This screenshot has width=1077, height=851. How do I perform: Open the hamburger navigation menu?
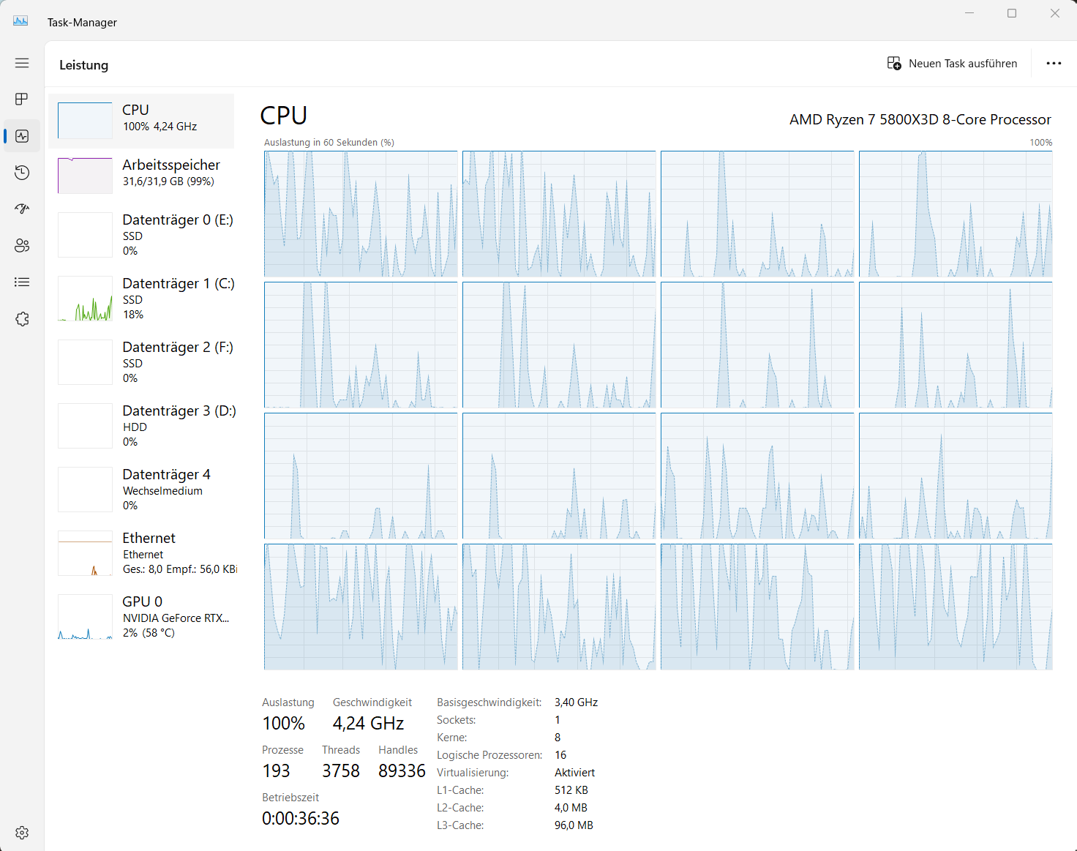coord(22,63)
